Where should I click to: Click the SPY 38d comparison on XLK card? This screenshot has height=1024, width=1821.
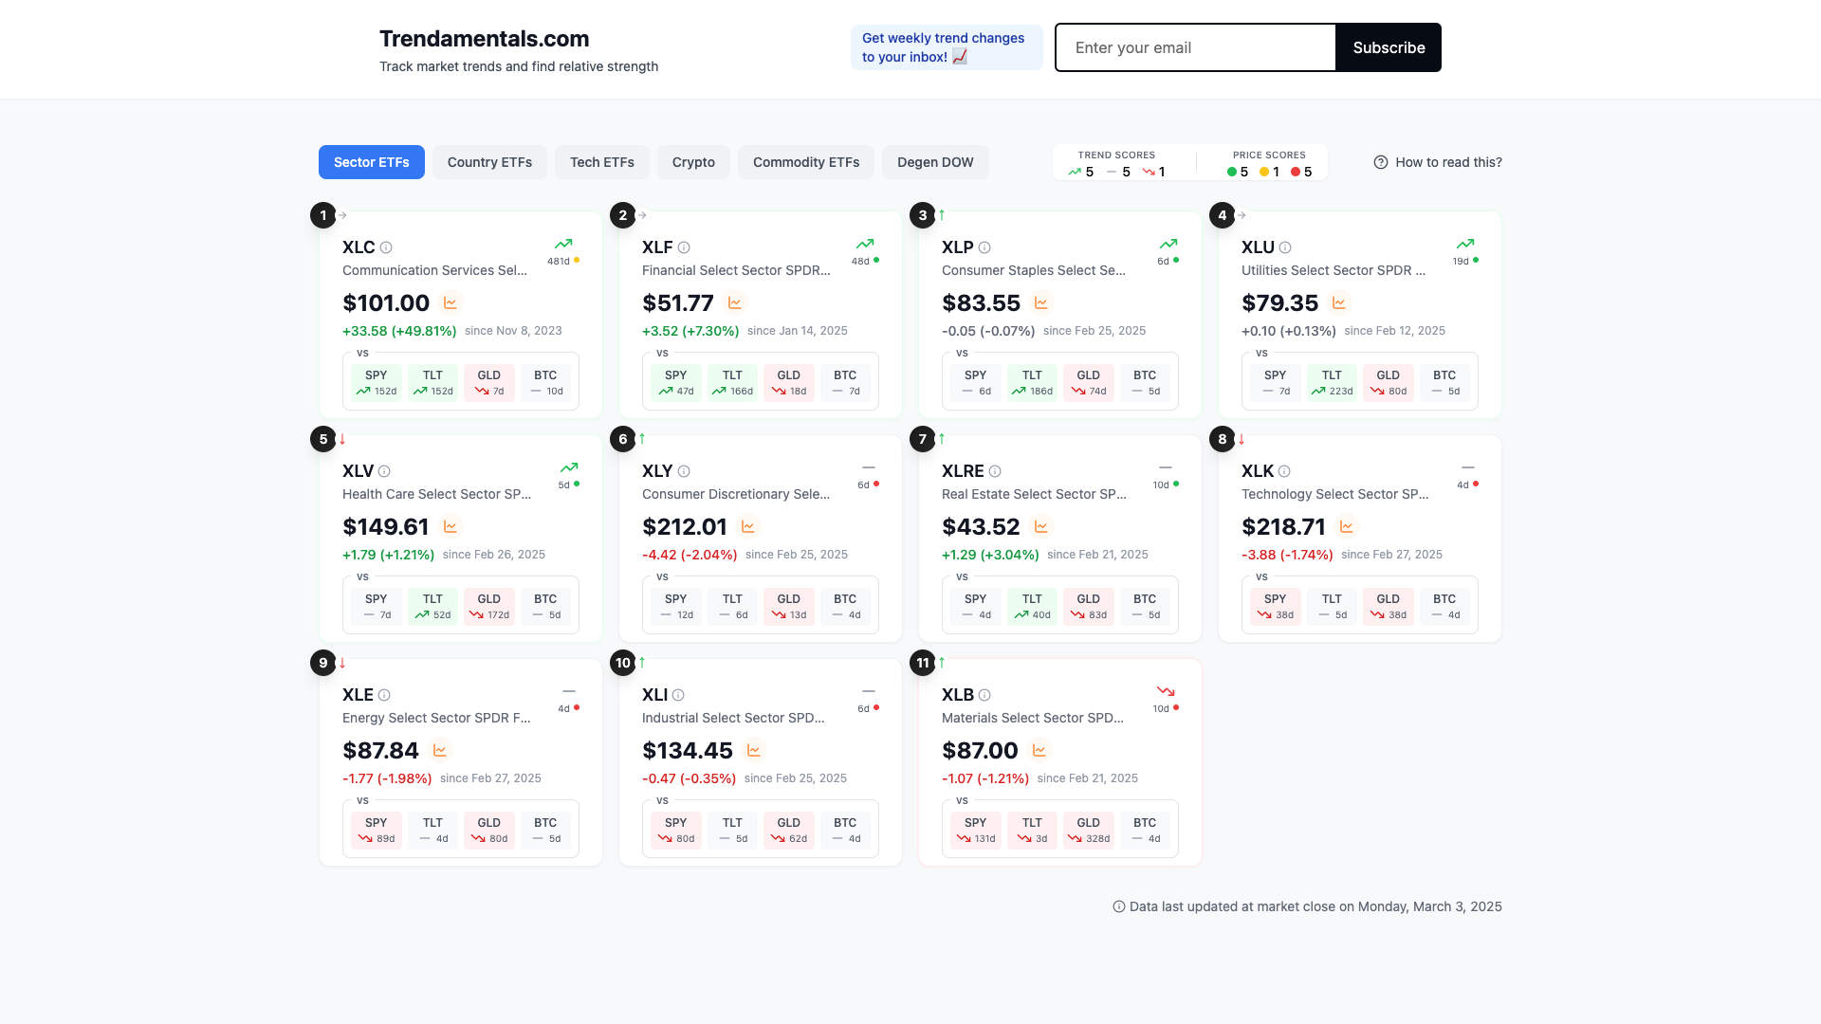[1276, 607]
